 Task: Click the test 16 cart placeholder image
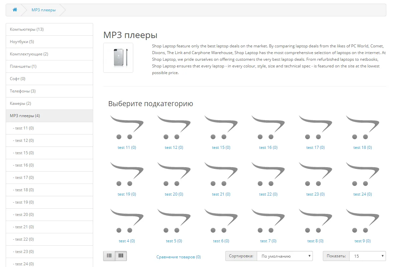268,127
